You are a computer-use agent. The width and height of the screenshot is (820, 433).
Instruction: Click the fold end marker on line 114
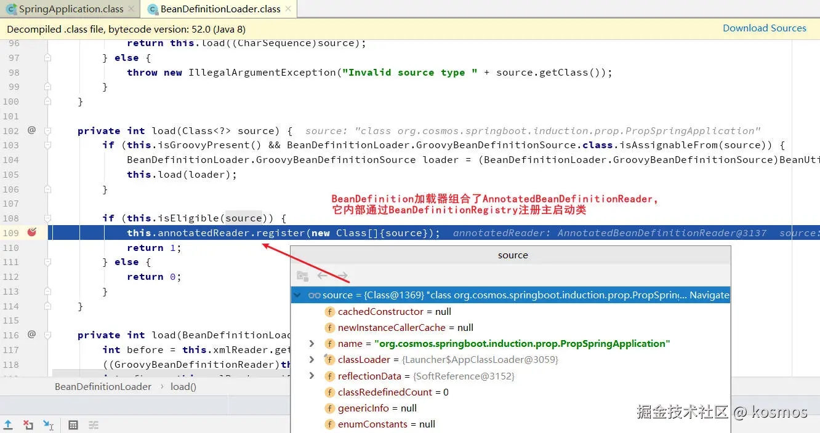47,306
